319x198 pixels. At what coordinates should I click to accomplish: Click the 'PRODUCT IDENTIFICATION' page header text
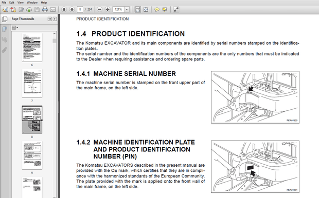tap(102, 19)
